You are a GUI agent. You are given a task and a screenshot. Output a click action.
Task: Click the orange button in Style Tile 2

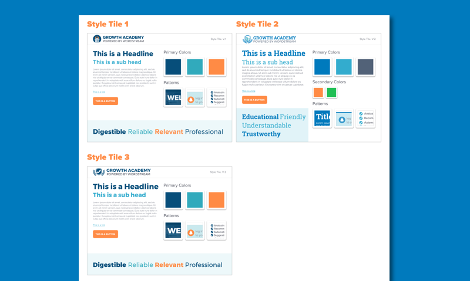(254, 100)
